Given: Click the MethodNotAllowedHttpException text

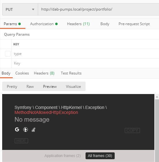Looking at the screenshot, I should pyautogui.click(x=46, y=112).
